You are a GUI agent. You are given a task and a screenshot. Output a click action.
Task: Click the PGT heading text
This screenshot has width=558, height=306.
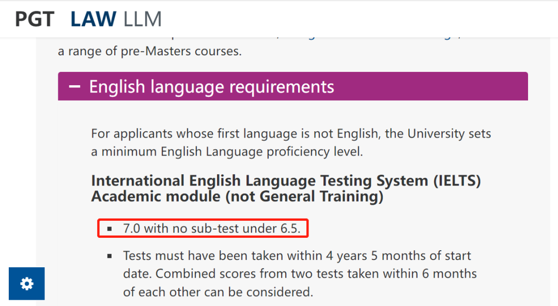(x=35, y=19)
